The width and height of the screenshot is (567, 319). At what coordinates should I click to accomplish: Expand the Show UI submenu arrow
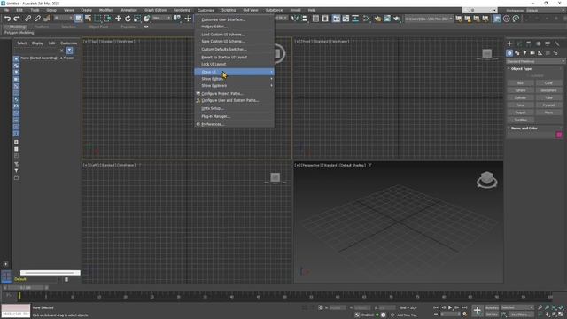click(x=272, y=72)
